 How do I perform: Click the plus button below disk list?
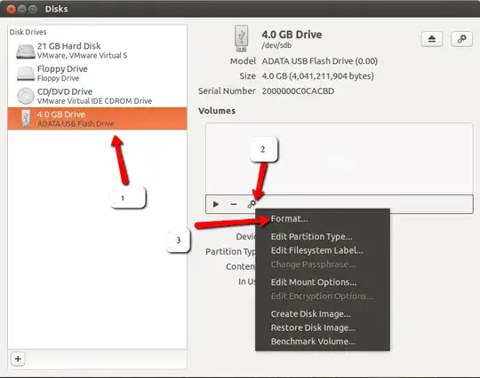pyautogui.click(x=18, y=358)
